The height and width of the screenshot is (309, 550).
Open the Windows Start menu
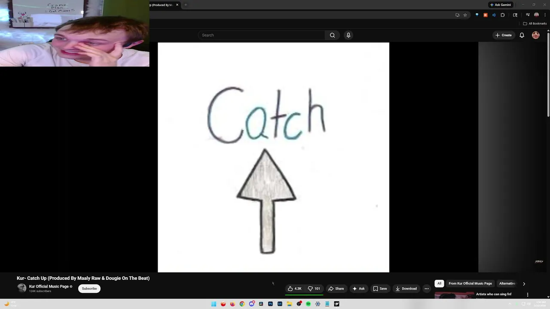coord(214,304)
